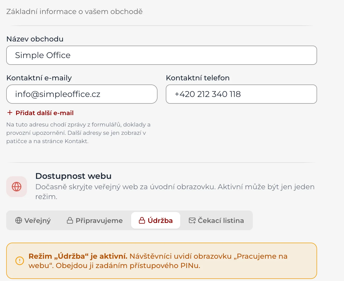
Task: Click the label Kontaktní e-maily
Action: point(39,78)
